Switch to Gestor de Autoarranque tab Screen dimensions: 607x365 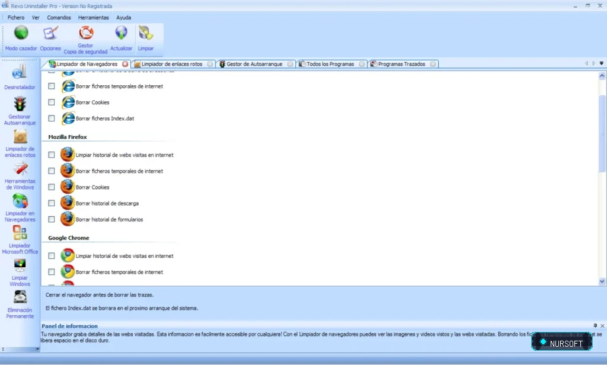click(x=254, y=64)
